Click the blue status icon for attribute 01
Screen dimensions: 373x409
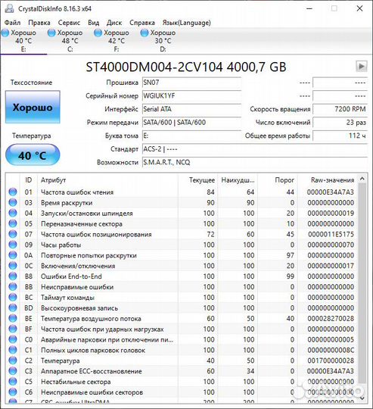[13, 192]
